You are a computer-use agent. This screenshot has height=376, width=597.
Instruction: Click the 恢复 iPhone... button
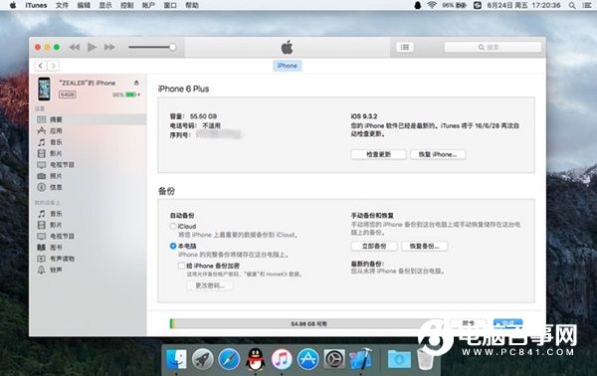click(x=438, y=154)
